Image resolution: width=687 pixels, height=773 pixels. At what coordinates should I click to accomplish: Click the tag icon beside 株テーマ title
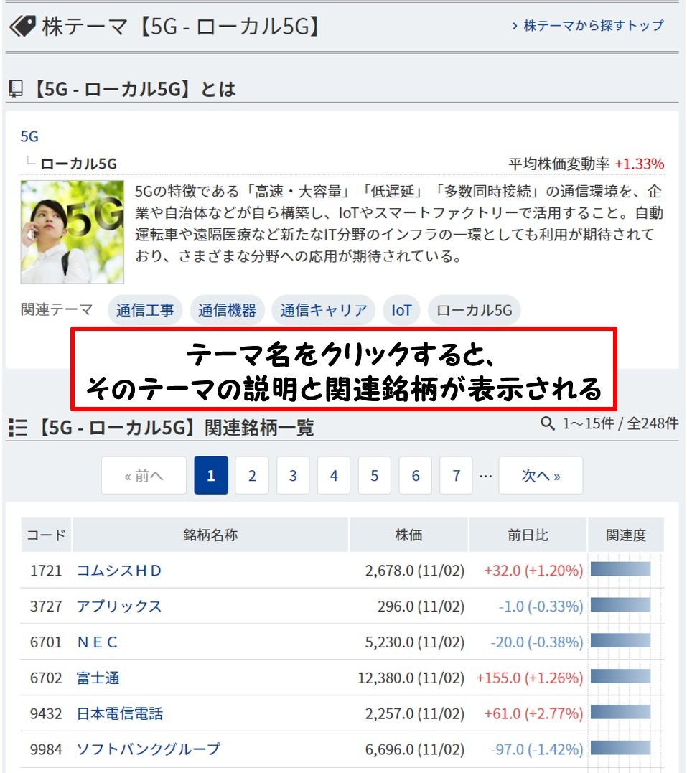(x=22, y=26)
